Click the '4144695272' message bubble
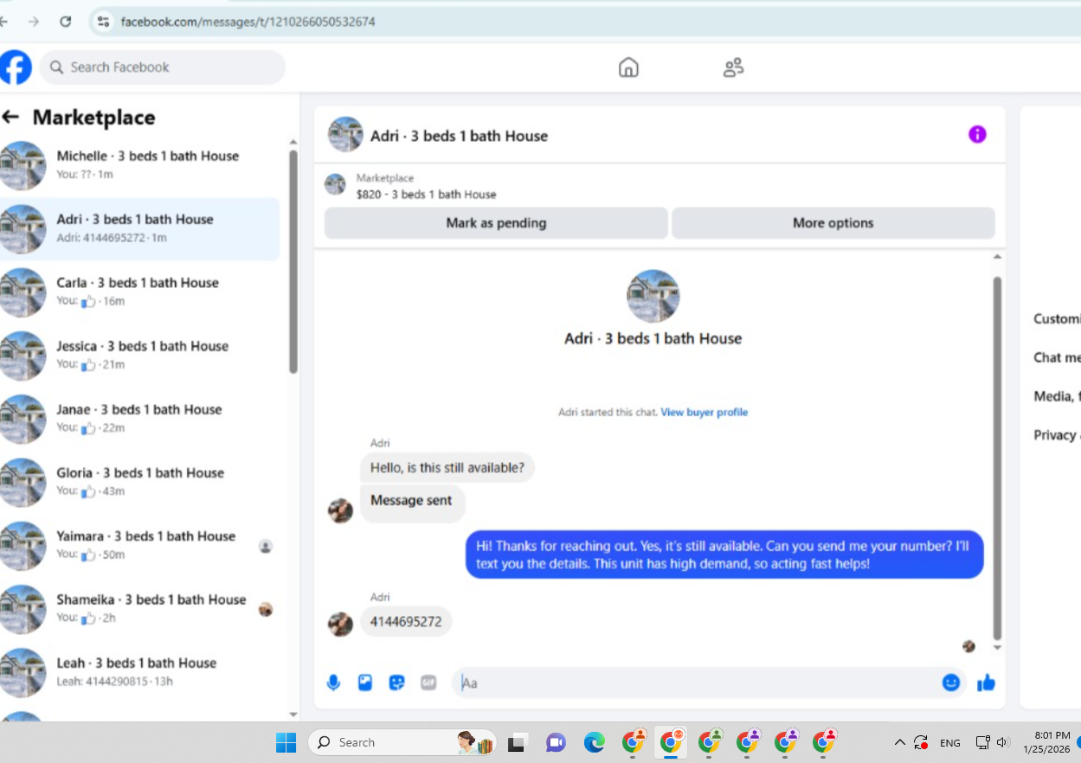The image size is (1081, 763). point(406,621)
